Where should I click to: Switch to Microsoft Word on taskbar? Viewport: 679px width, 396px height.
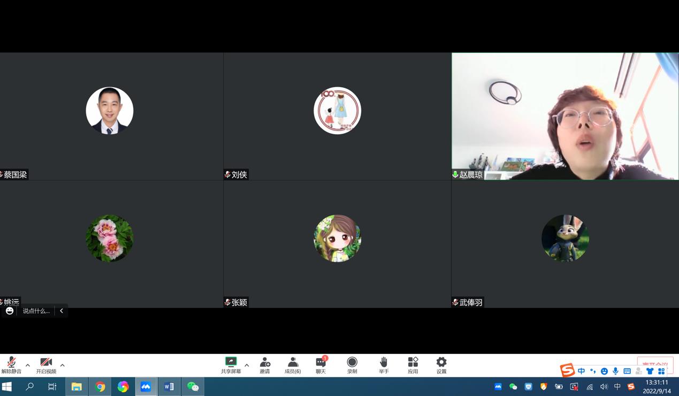[x=169, y=386]
